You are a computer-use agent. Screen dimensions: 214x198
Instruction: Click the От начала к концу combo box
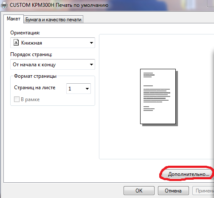pyautogui.click(x=53, y=65)
